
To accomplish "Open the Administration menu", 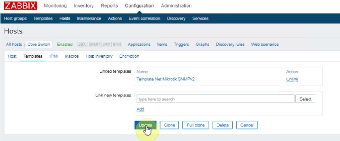I will coord(176,6).
